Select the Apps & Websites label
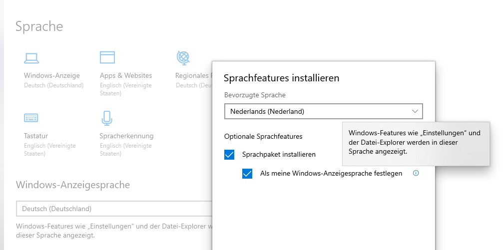This screenshot has width=503, height=250. click(126, 75)
